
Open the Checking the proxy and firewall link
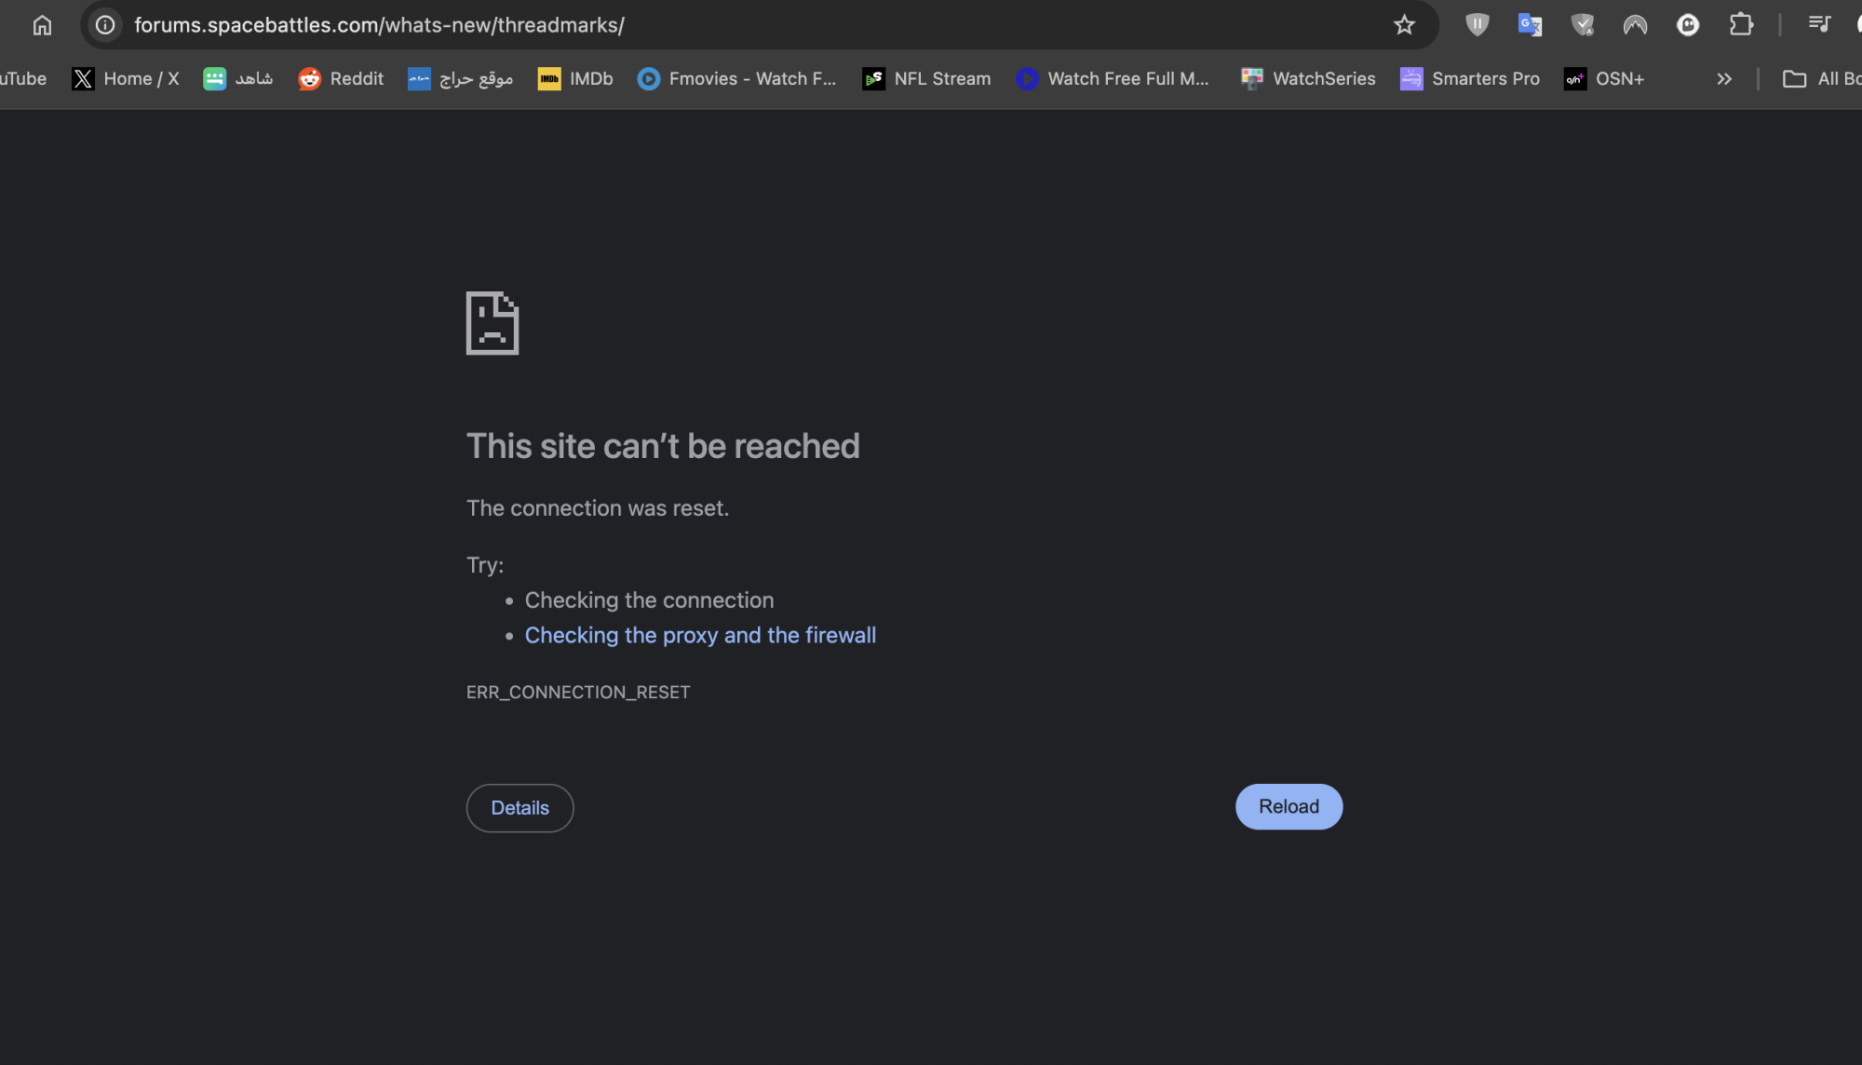(700, 635)
